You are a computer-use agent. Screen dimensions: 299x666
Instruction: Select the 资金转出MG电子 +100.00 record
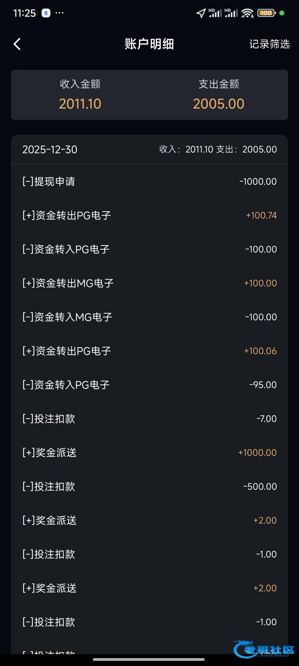(x=149, y=283)
